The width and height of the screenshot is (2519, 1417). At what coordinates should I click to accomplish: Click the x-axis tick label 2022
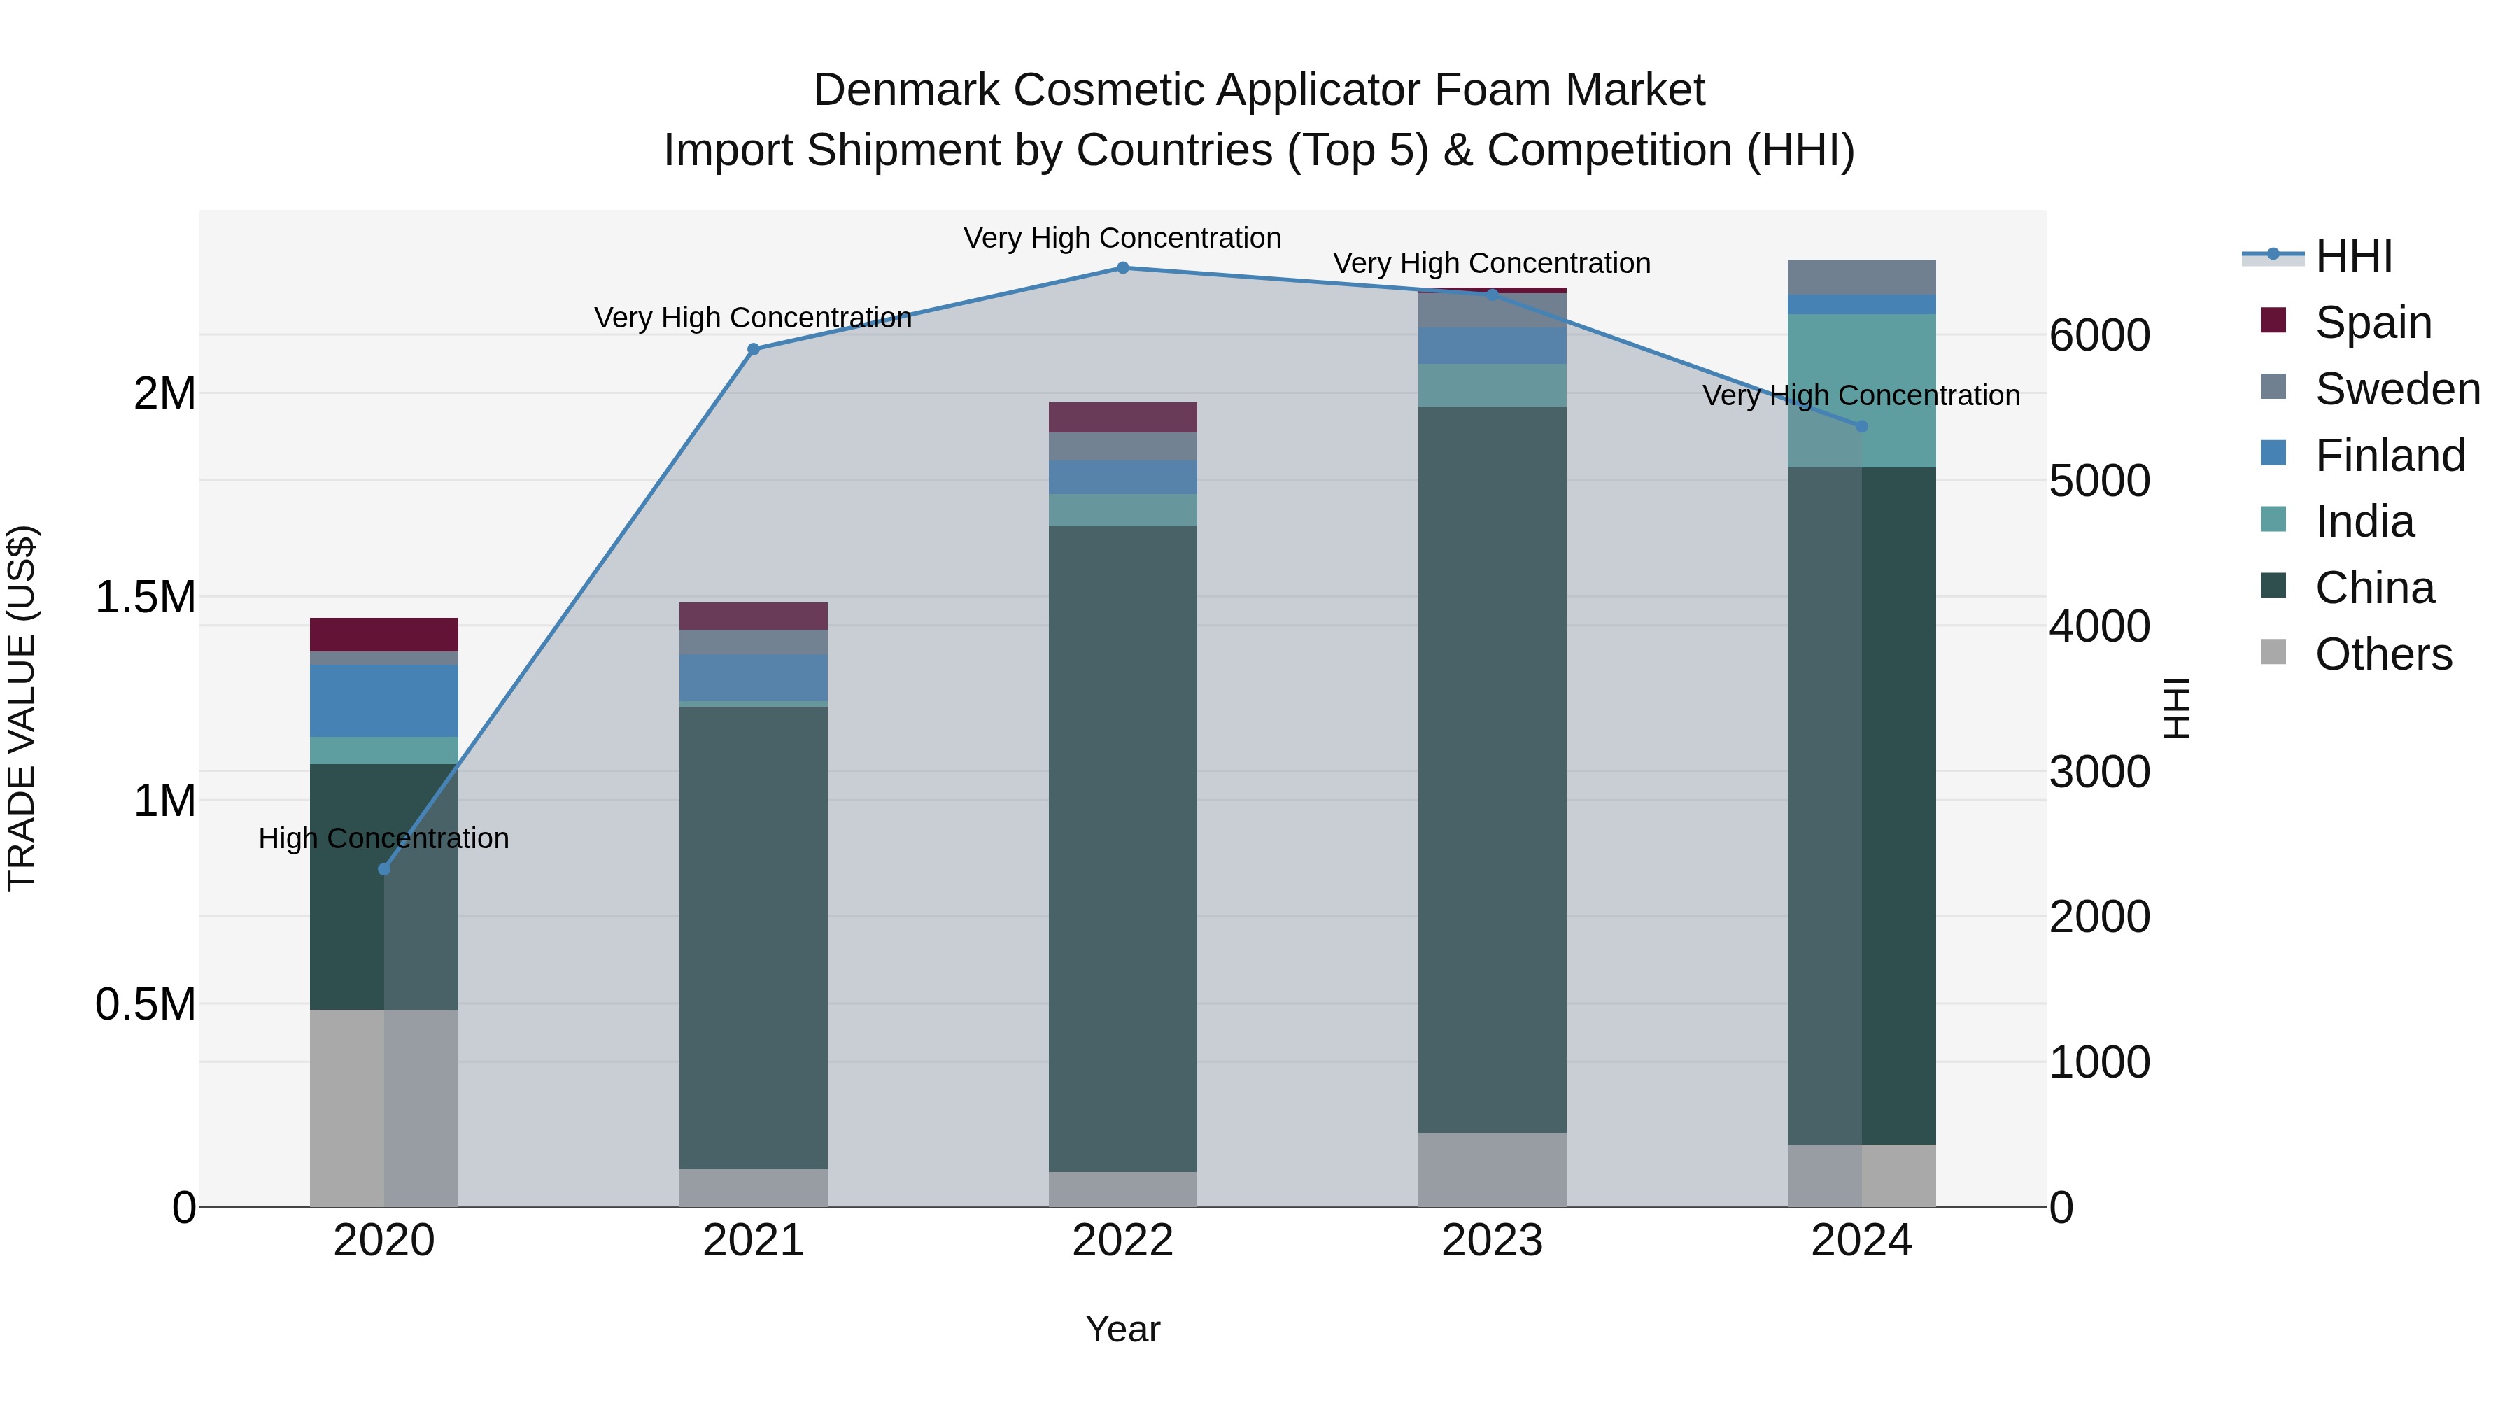pos(1122,1241)
